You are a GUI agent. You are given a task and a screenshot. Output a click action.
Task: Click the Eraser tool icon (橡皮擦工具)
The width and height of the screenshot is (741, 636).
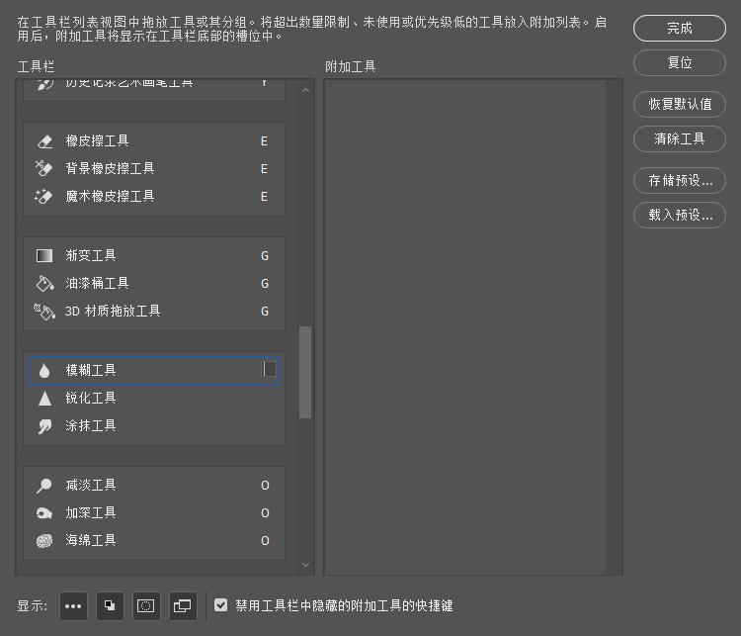tap(44, 141)
